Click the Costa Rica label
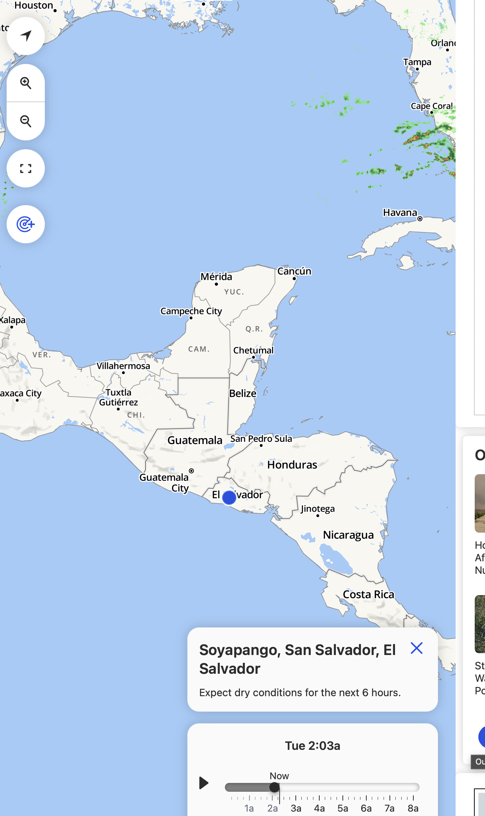The width and height of the screenshot is (485, 816). coord(369,595)
